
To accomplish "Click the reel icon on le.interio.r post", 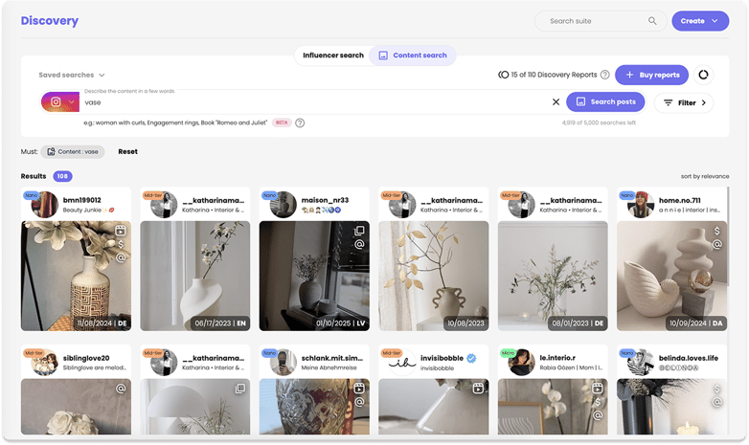I will tap(598, 389).
